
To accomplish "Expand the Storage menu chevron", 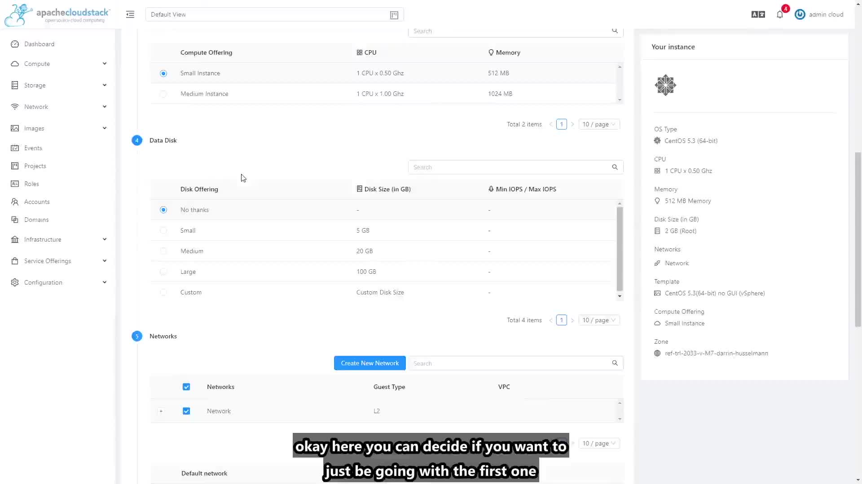I will (105, 85).
